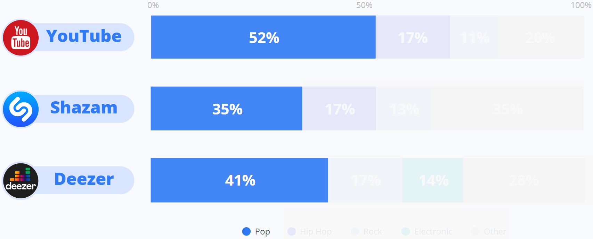Click the YouTube logo icon
Viewport: 593px width, 239px height.
pos(21,38)
